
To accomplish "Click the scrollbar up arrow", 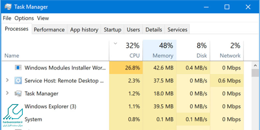I will pyautogui.click(x=255, y=66).
